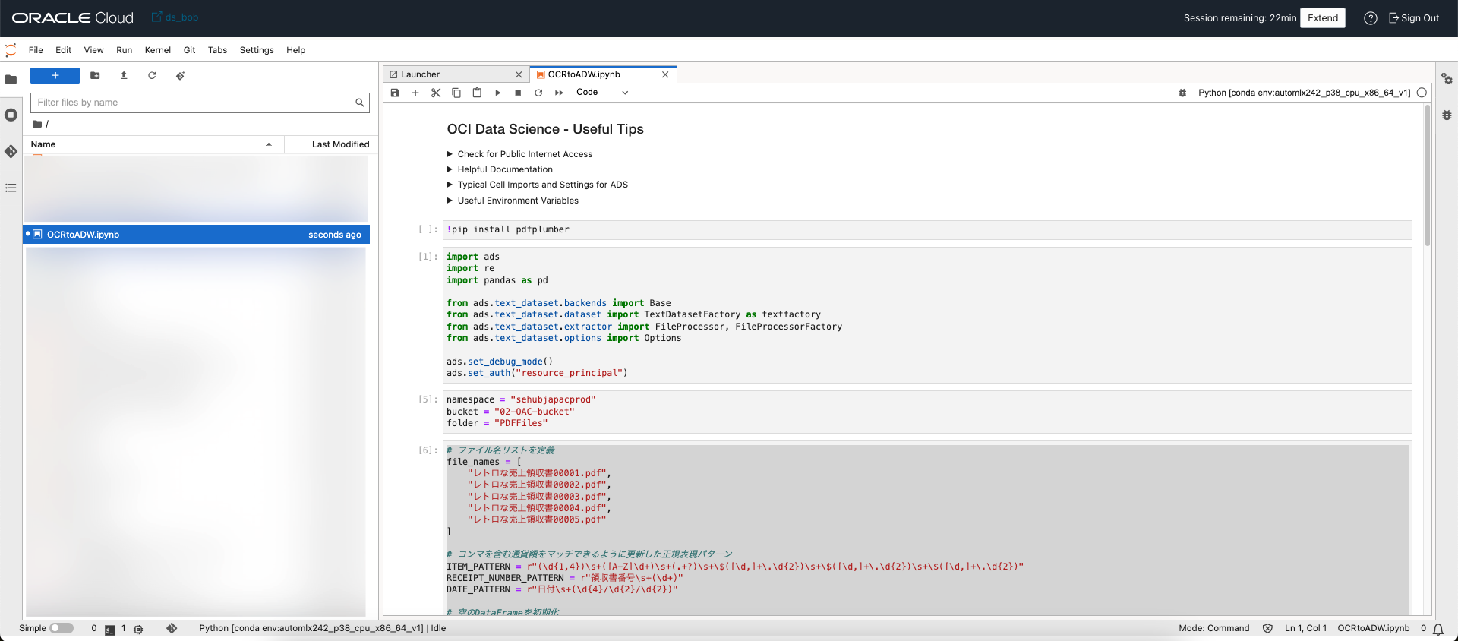The width and height of the screenshot is (1458, 641).
Task: Click the Git clone icon in file browser
Action: pyautogui.click(x=180, y=75)
